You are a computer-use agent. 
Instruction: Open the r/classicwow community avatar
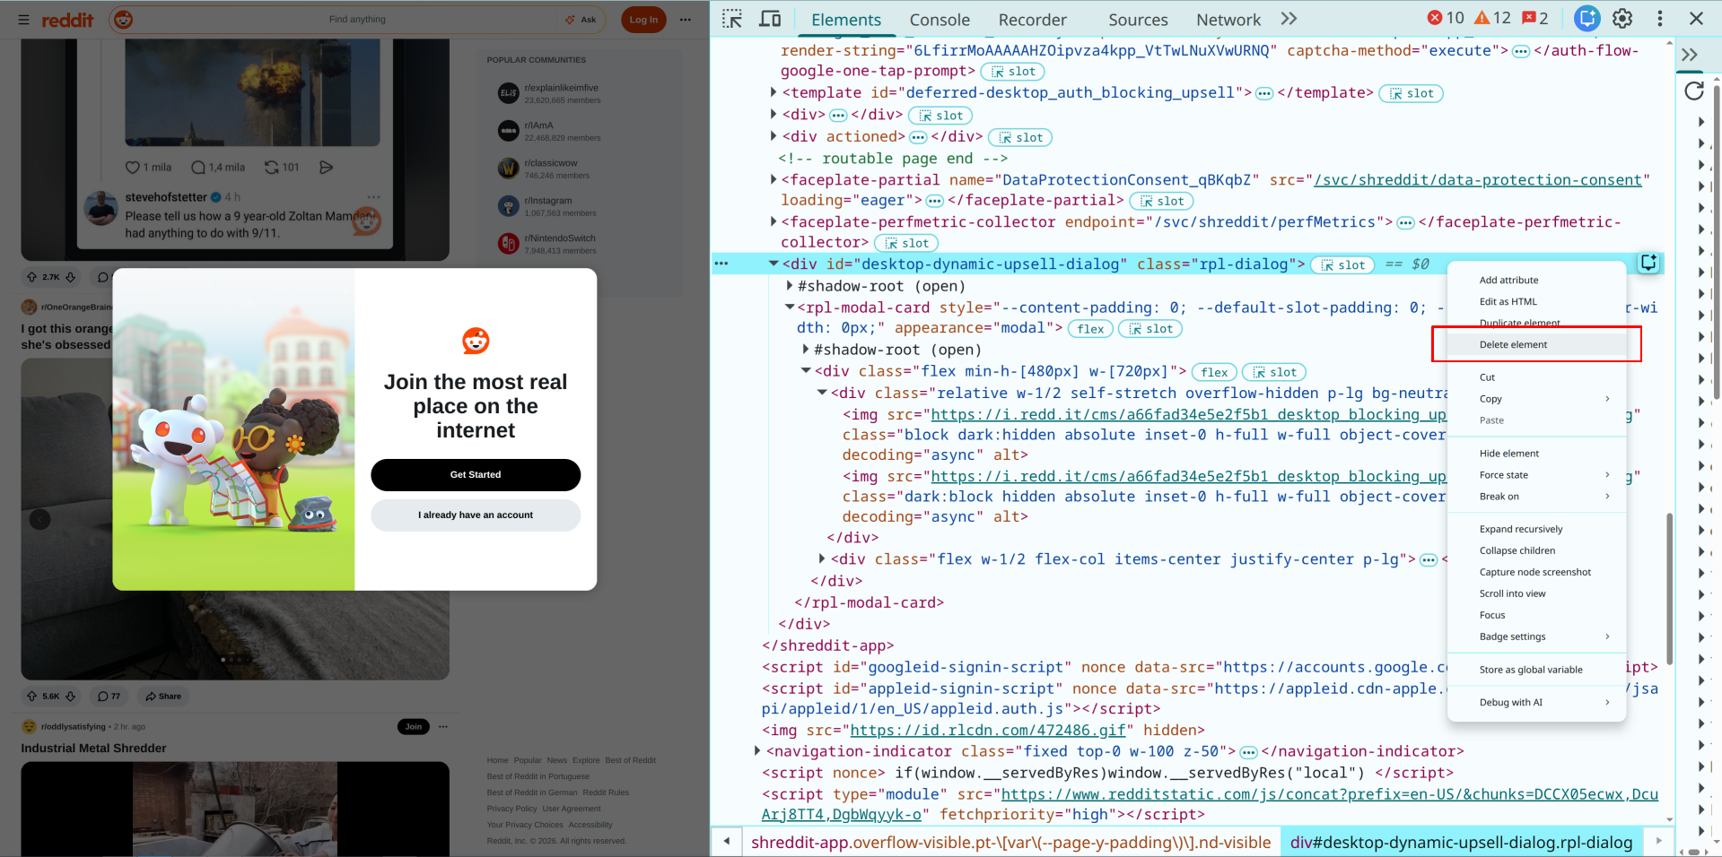[509, 169]
